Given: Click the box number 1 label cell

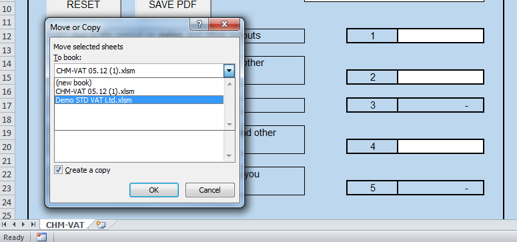Looking at the screenshot, I should tap(373, 35).
